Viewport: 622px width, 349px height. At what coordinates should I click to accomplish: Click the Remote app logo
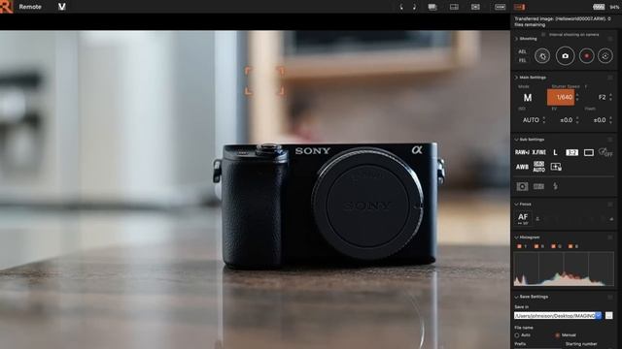click(7, 7)
